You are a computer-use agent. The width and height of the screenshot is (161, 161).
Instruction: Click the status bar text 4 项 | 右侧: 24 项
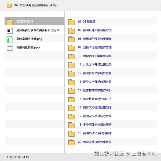[x=18, y=157]
